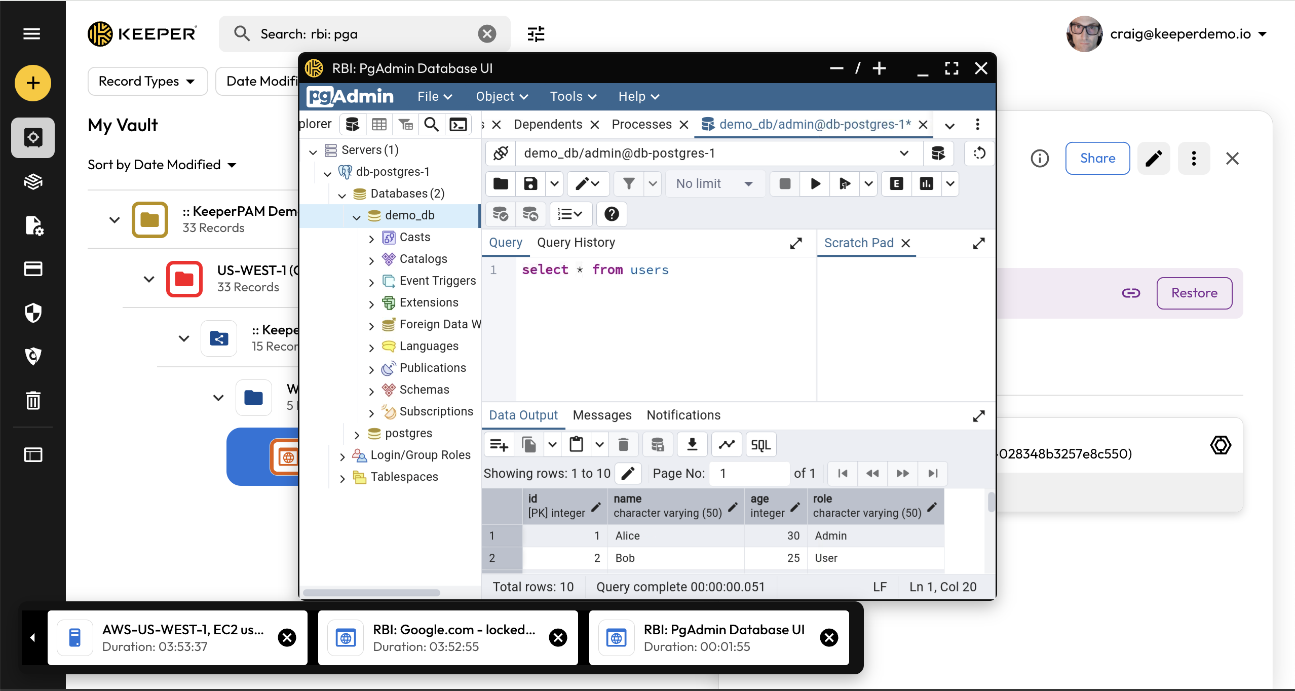Open the Record Types filter dropdown
1295x691 pixels.
point(147,81)
